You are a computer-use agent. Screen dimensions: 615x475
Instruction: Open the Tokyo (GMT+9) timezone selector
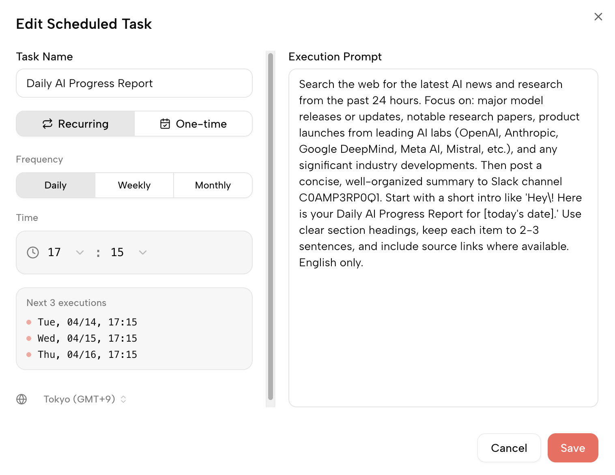pos(80,399)
